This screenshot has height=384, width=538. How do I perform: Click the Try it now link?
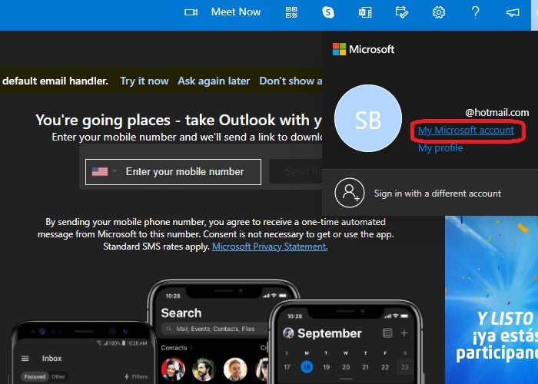click(x=144, y=81)
